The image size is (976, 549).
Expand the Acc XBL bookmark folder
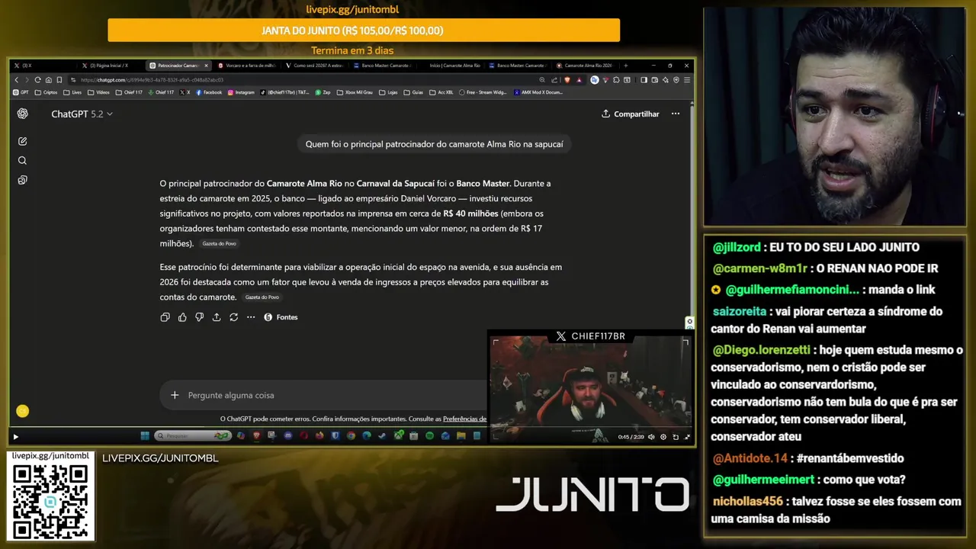441,92
